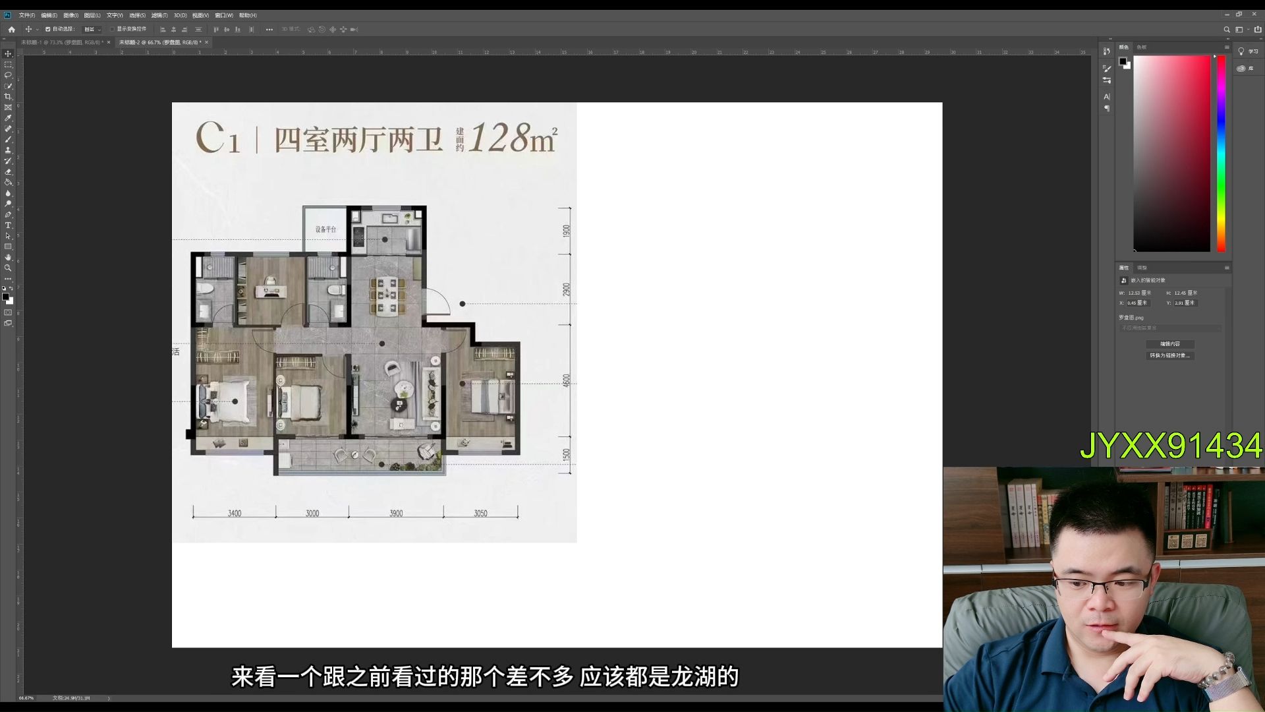This screenshot has height=712, width=1265.
Task: Switch to the 色板 panel tab
Action: coord(1142,47)
